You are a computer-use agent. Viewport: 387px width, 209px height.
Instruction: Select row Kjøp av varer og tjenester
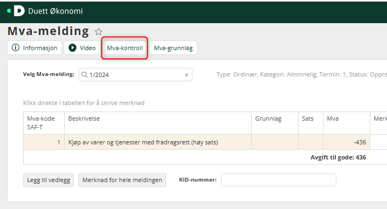point(205,142)
